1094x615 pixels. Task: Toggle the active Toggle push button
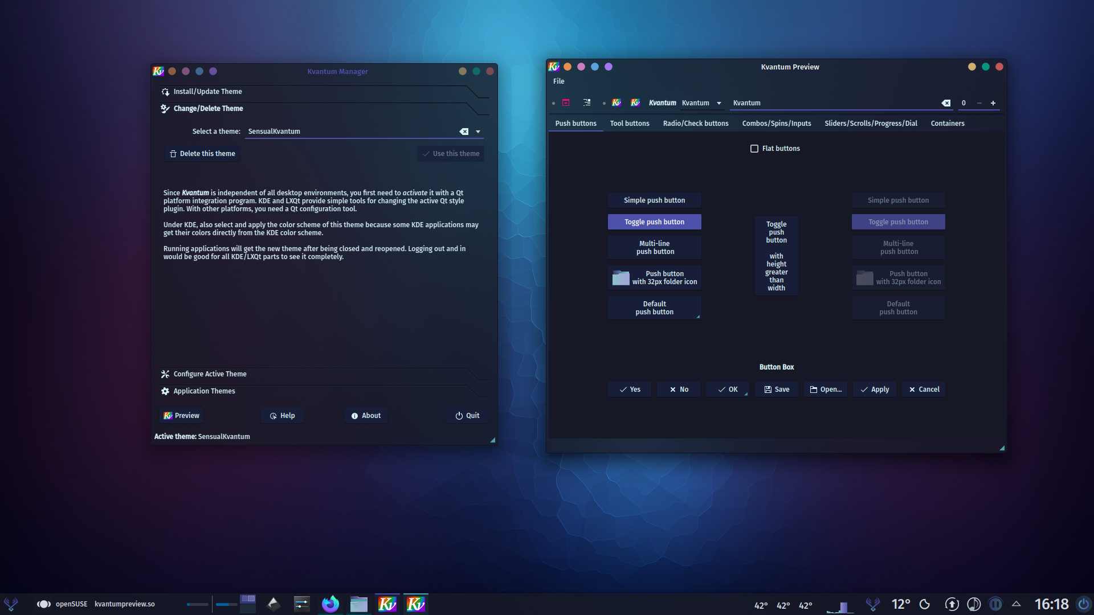tap(654, 222)
